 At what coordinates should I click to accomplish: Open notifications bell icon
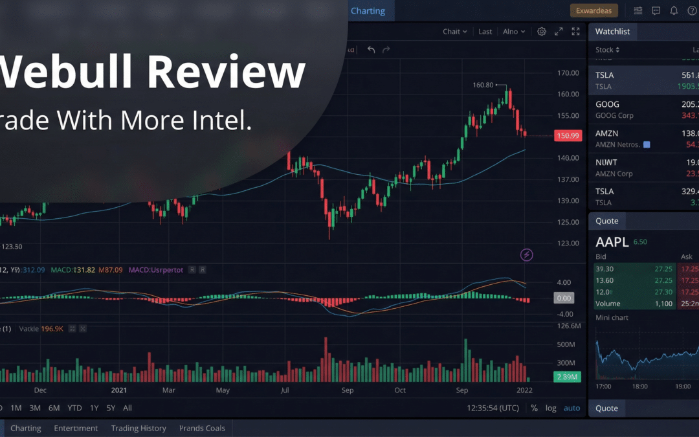(x=674, y=11)
